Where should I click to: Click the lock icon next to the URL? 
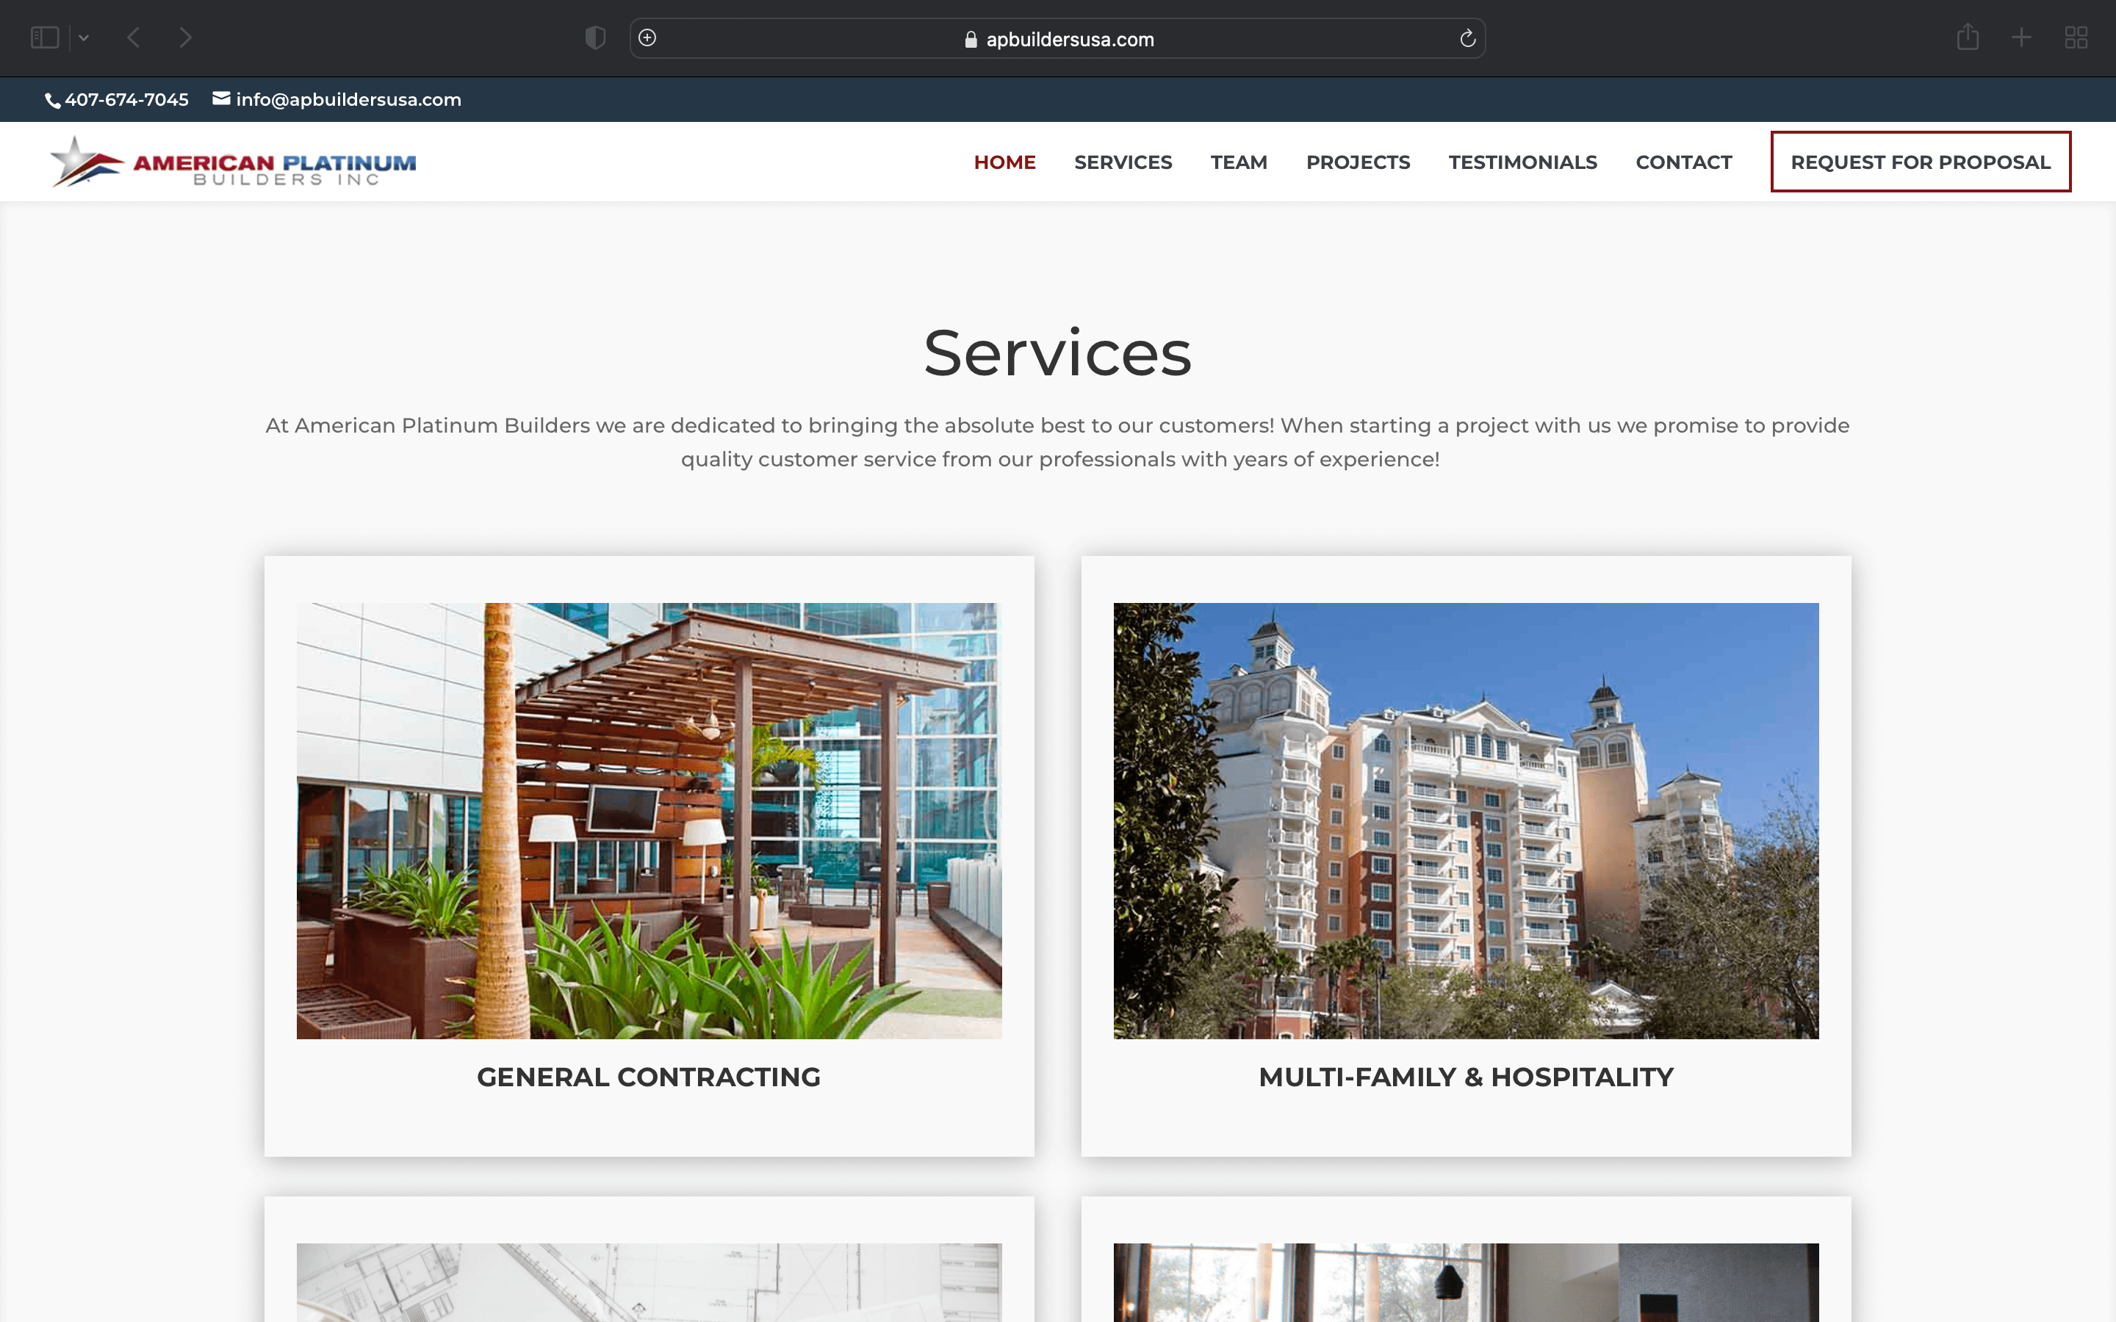coord(971,40)
